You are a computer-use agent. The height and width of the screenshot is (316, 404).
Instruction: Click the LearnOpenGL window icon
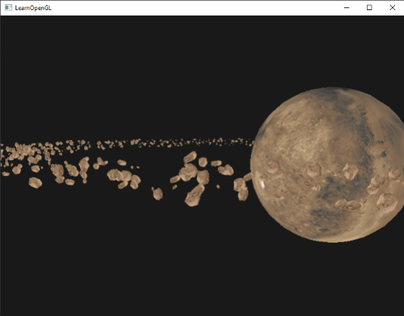8,7
